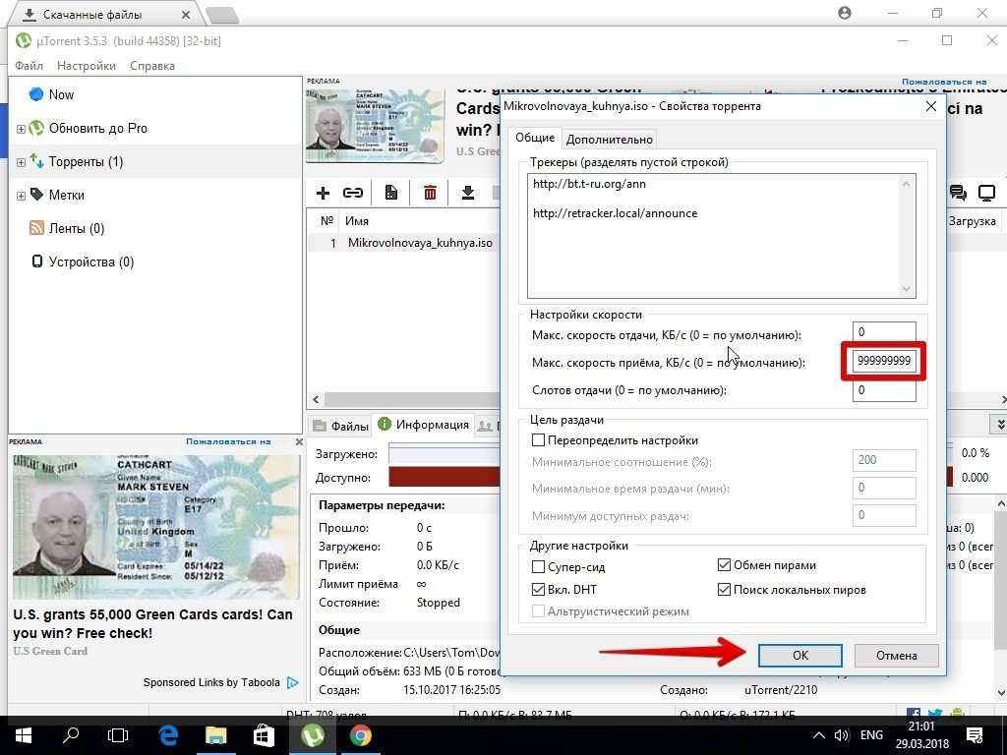
Task: Close the Свойства торрента dialog
Action: [931, 106]
